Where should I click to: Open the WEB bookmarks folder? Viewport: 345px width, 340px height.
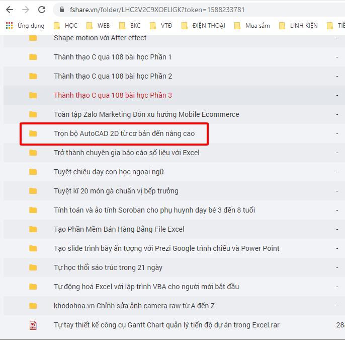coord(98,25)
